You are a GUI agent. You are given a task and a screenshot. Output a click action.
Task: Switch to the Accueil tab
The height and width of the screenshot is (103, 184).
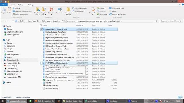tap(12, 5)
